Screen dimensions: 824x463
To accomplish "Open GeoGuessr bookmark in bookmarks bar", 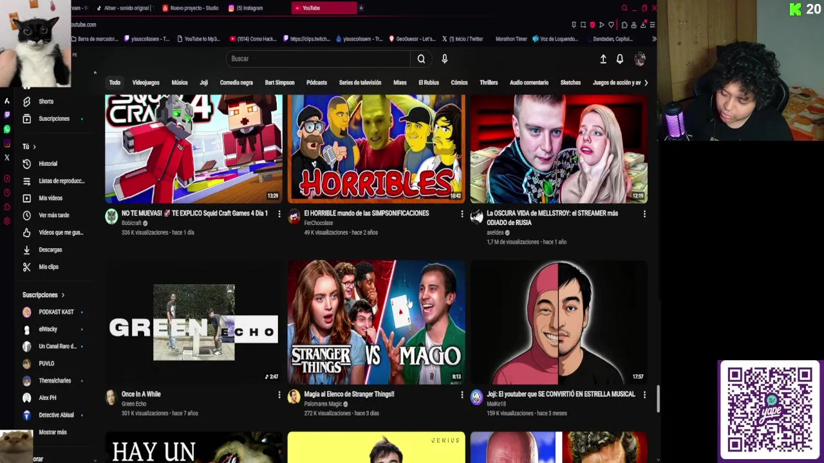I will click(412, 39).
